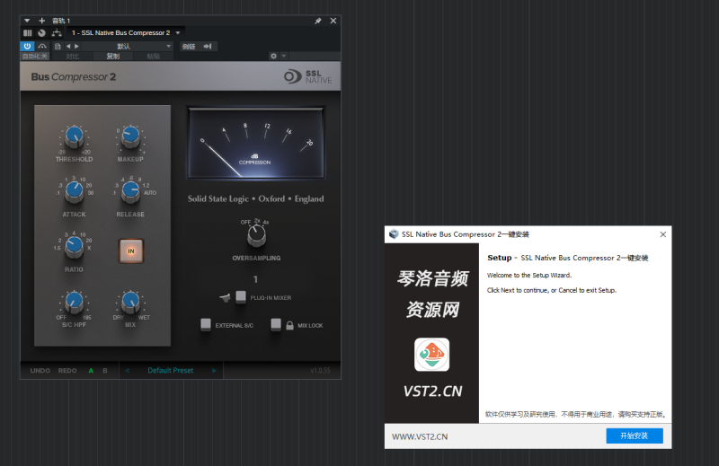Click the Threshold knob
The width and height of the screenshot is (719, 466).
(x=75, y=137)
